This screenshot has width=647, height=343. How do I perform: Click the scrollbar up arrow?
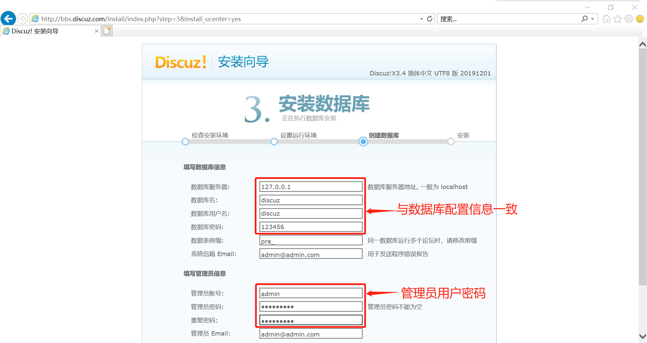[643, 44]
